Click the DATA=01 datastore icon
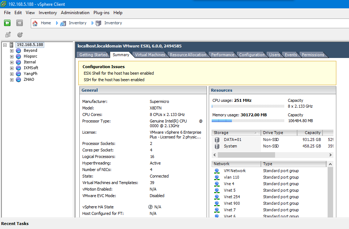This screenshot has height=229, width=349. click(217, 140)
